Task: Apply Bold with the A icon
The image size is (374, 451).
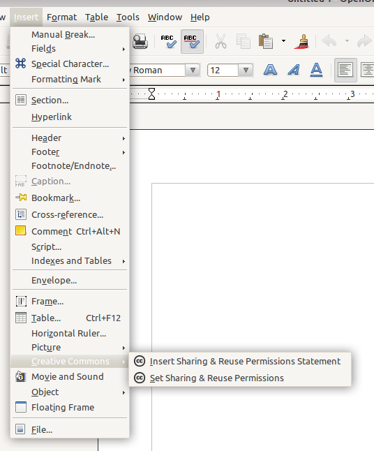Action: [270, 70]
